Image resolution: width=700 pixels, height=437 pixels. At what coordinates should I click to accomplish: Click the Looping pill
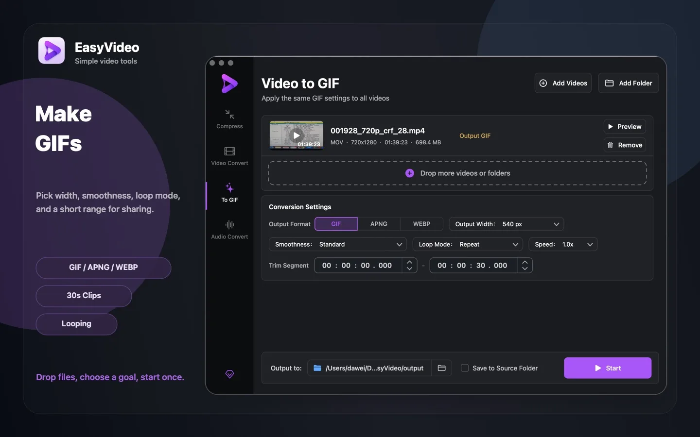point(76,324)
